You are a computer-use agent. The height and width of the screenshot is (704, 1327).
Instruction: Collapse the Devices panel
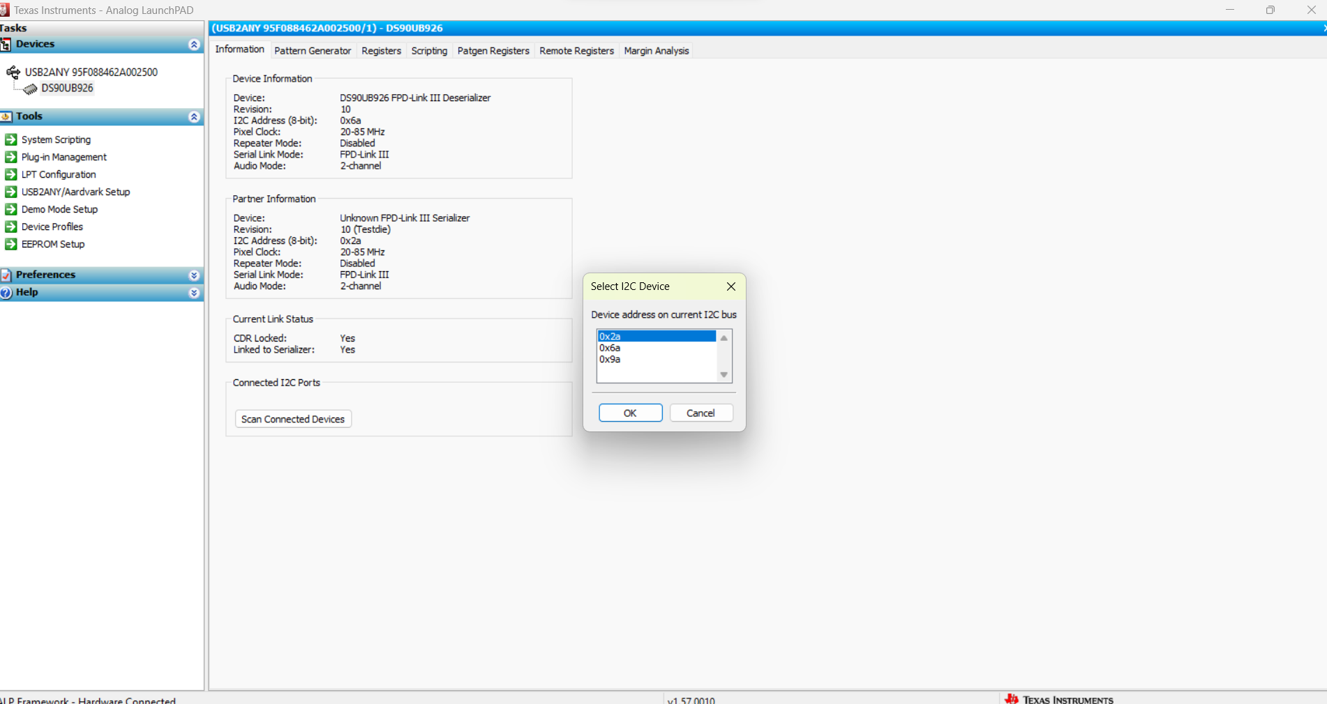193,44
